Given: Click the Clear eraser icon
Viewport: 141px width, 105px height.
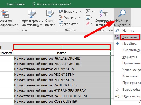Looking at the screenshot, I should [88, 24].
